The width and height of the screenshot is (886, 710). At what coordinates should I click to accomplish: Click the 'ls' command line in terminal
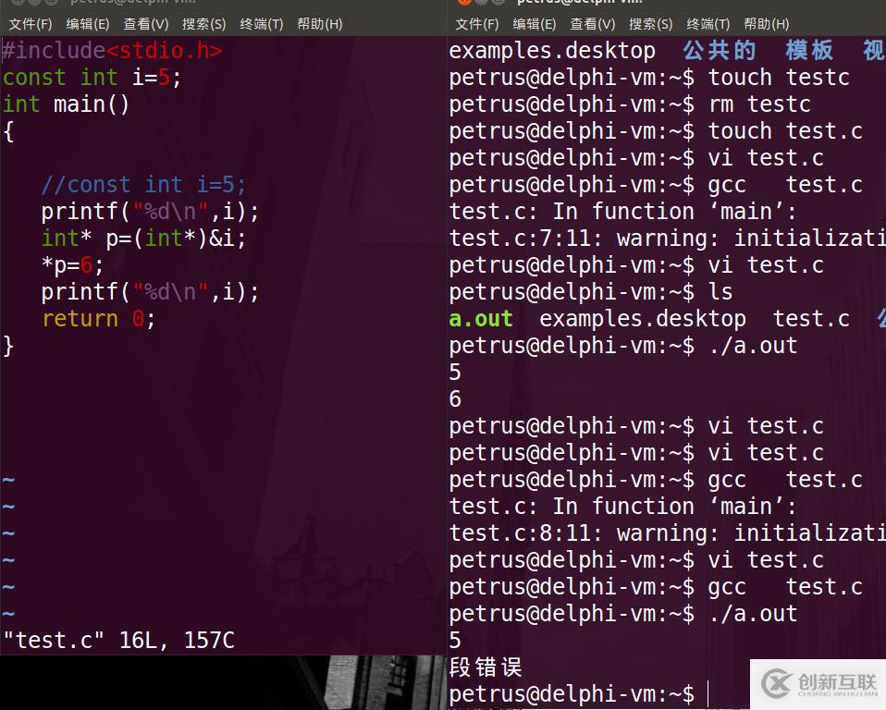(591, 292)
